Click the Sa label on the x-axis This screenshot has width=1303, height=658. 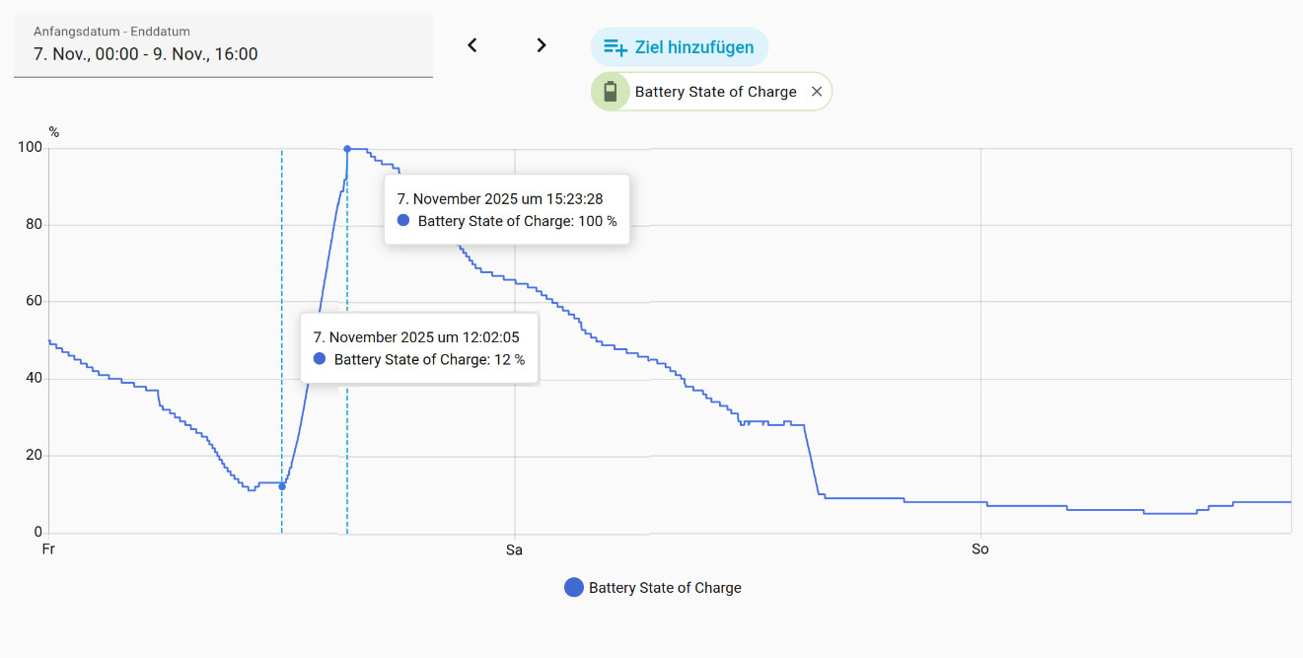click(514, 549)
